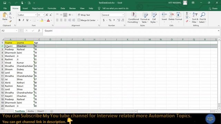The height and width of the screenshot is (124, 221).
Task: Switch to the View tab
Action: coord(82,8)
